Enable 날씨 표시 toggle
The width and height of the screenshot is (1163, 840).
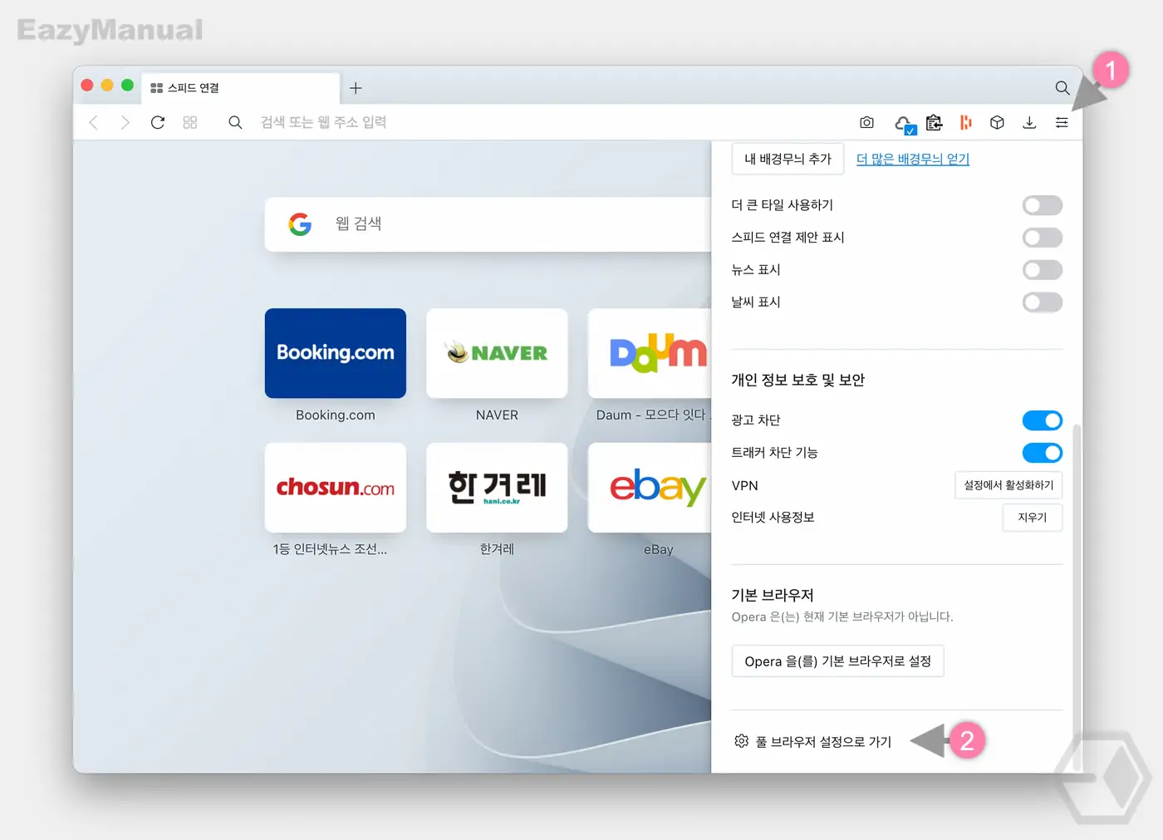pyautogui.click(x=1043, y=302)
